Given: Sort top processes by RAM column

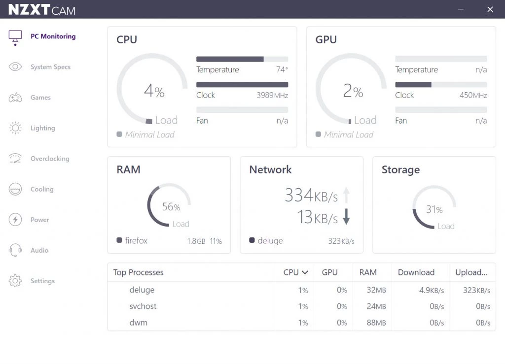Looking at the screenshot, I should click(368, 272).
